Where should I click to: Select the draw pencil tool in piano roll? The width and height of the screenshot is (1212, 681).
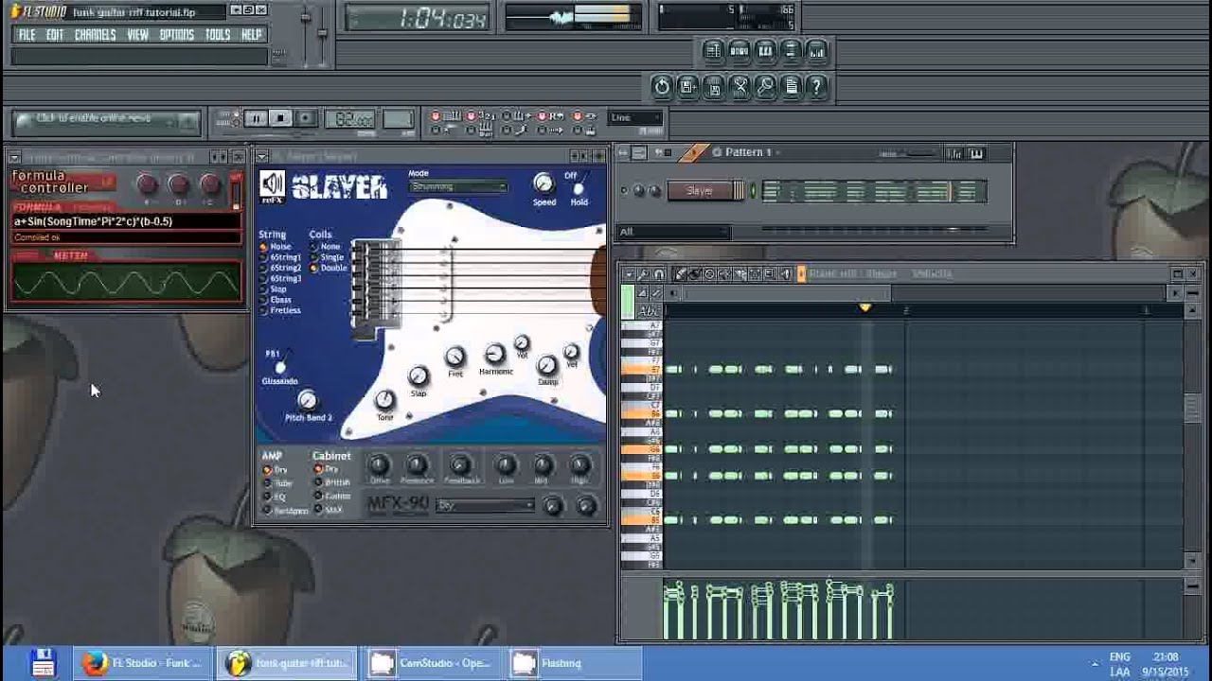coord(680,274)
